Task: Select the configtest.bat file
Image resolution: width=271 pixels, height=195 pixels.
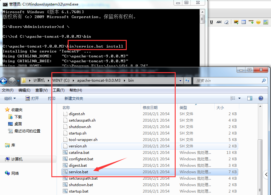Action: point(150,159)
